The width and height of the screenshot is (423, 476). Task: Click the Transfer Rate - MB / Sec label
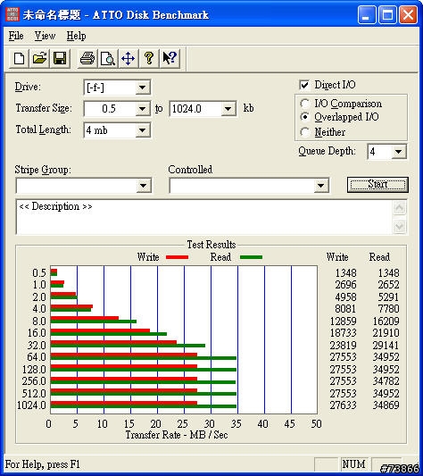pyautogui.click(x=177, y=435)
